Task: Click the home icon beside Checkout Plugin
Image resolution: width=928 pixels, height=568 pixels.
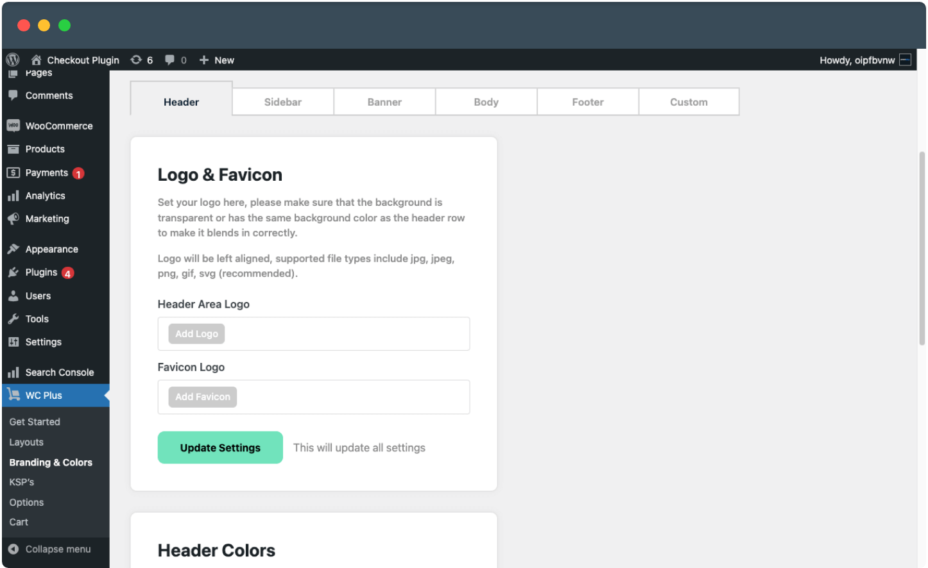Action: tap(37, 60)
